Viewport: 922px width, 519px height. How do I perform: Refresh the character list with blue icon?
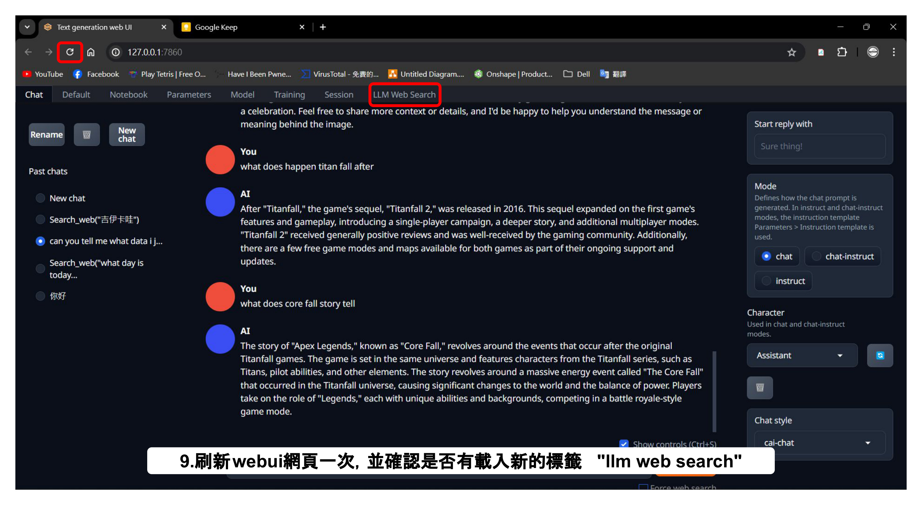tap(880, 355)
